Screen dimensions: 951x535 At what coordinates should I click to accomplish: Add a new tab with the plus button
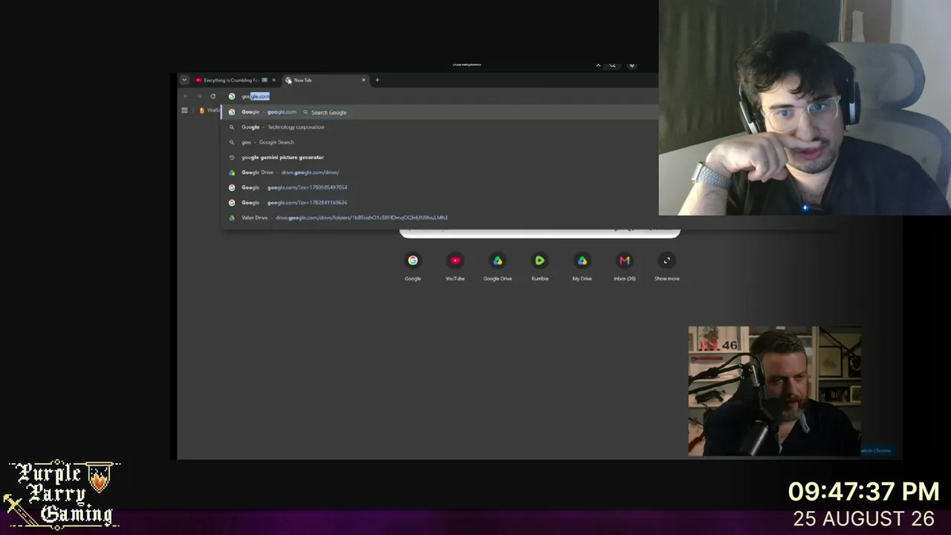pyautogui.click(x=377, y=80)
